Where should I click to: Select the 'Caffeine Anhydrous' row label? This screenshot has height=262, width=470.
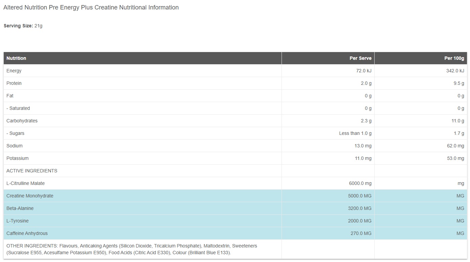tap(27, 233)
